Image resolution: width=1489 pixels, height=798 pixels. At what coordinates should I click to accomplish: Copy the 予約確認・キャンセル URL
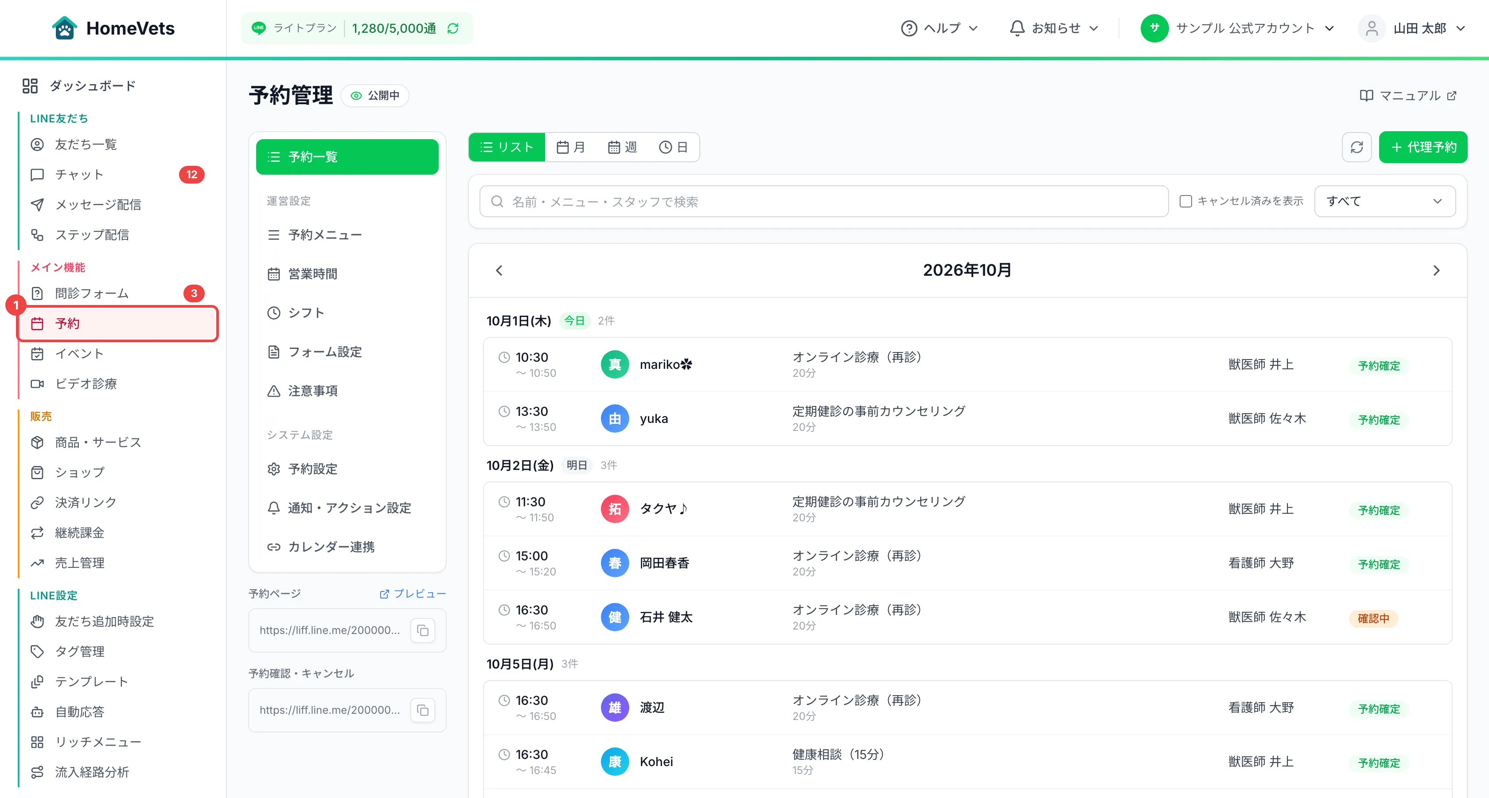pos(422,710)
